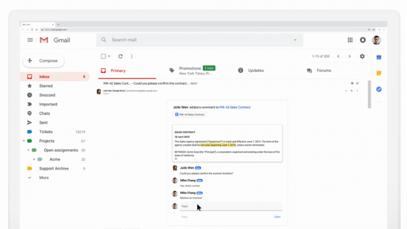Open the INK-42 Sales Contract link
Image resolution: width=407 pixels, height=229 pixels.
click(x=235, y=107)
